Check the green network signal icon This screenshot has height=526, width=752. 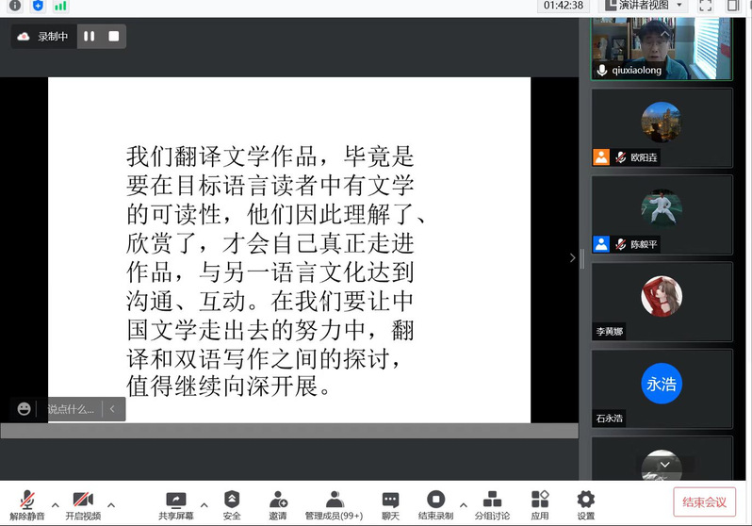60,6
